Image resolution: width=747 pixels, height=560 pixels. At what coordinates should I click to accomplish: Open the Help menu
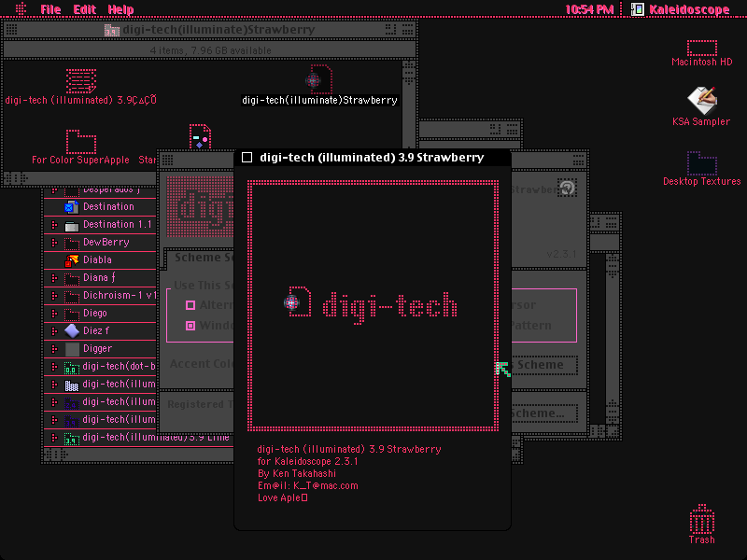[120, 9]
